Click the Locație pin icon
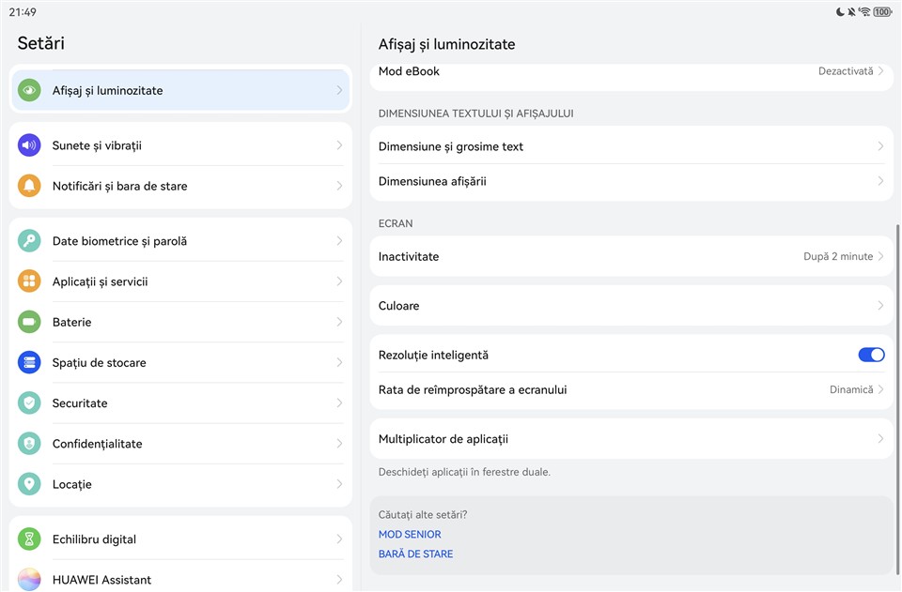 tap(29, 484)
